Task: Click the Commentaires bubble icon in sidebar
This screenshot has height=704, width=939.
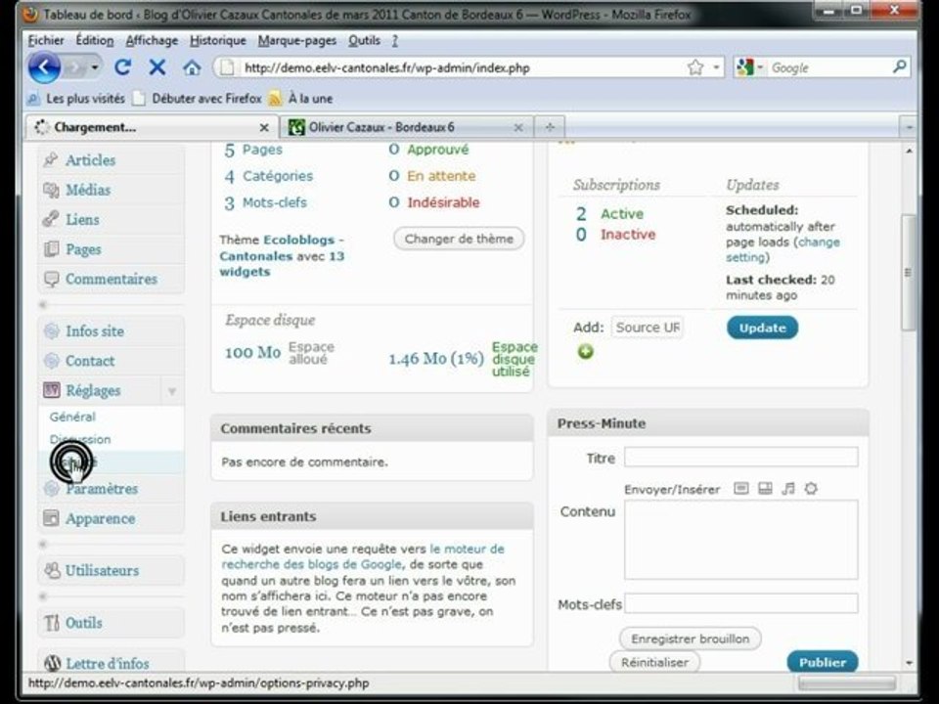Action: tap(52, 279)
